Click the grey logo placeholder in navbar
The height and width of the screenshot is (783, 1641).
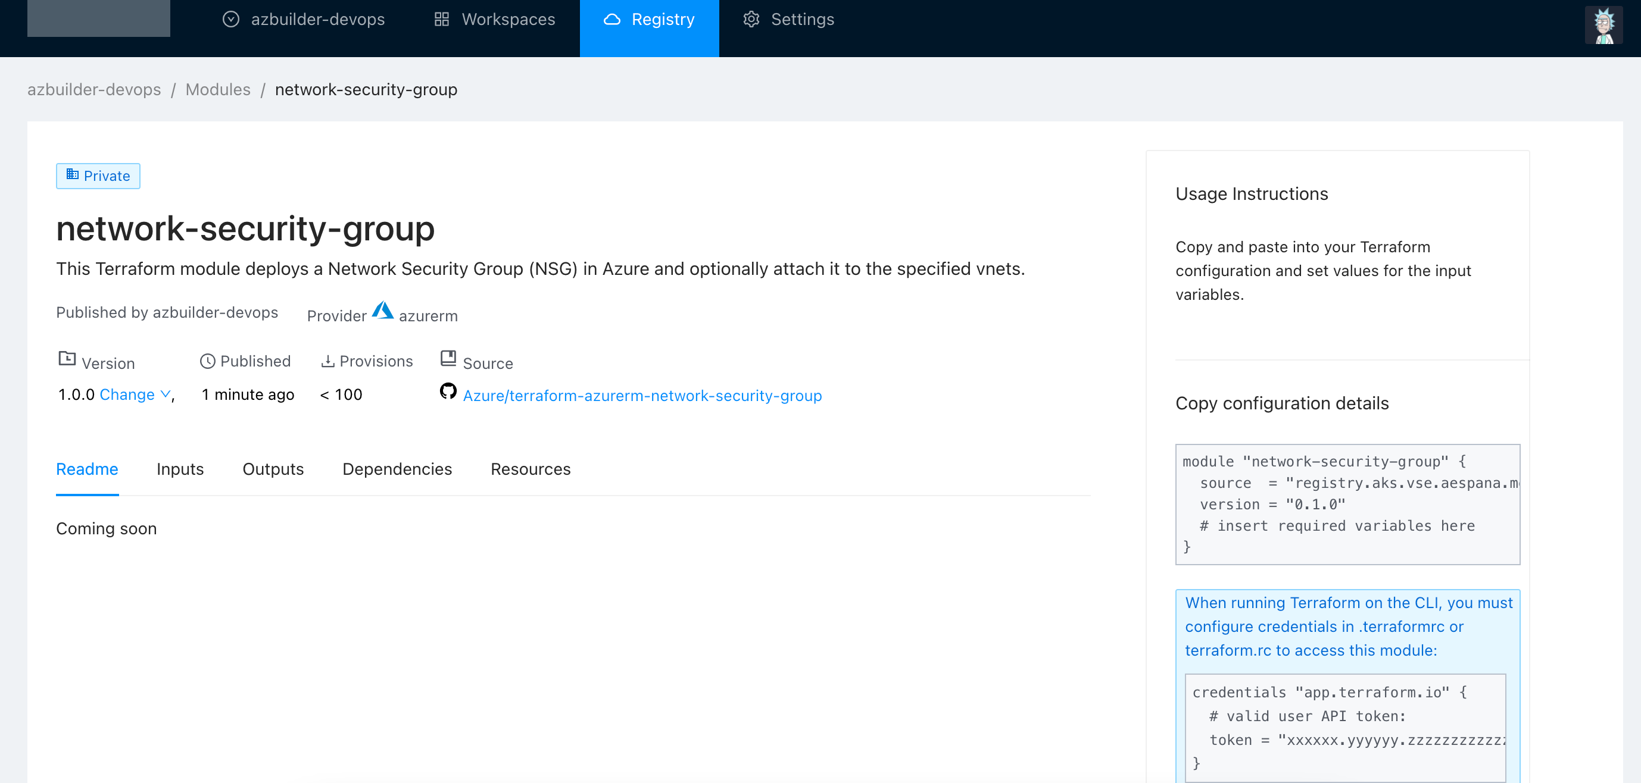(x=99, y=18)
